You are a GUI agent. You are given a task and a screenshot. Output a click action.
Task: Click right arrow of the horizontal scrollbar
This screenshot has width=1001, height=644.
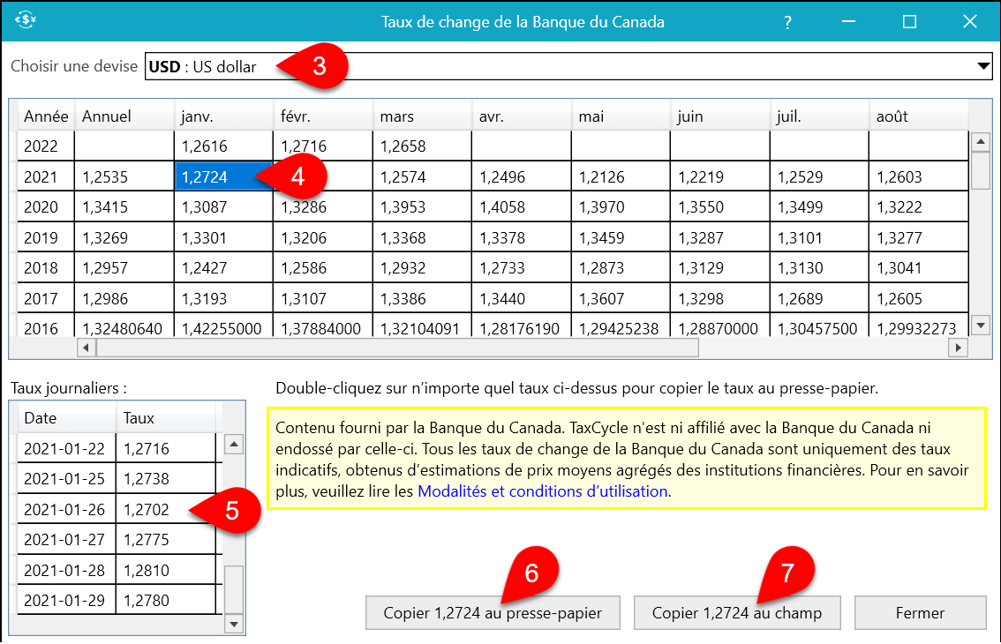pyautogui.click(x=958, y=348)
